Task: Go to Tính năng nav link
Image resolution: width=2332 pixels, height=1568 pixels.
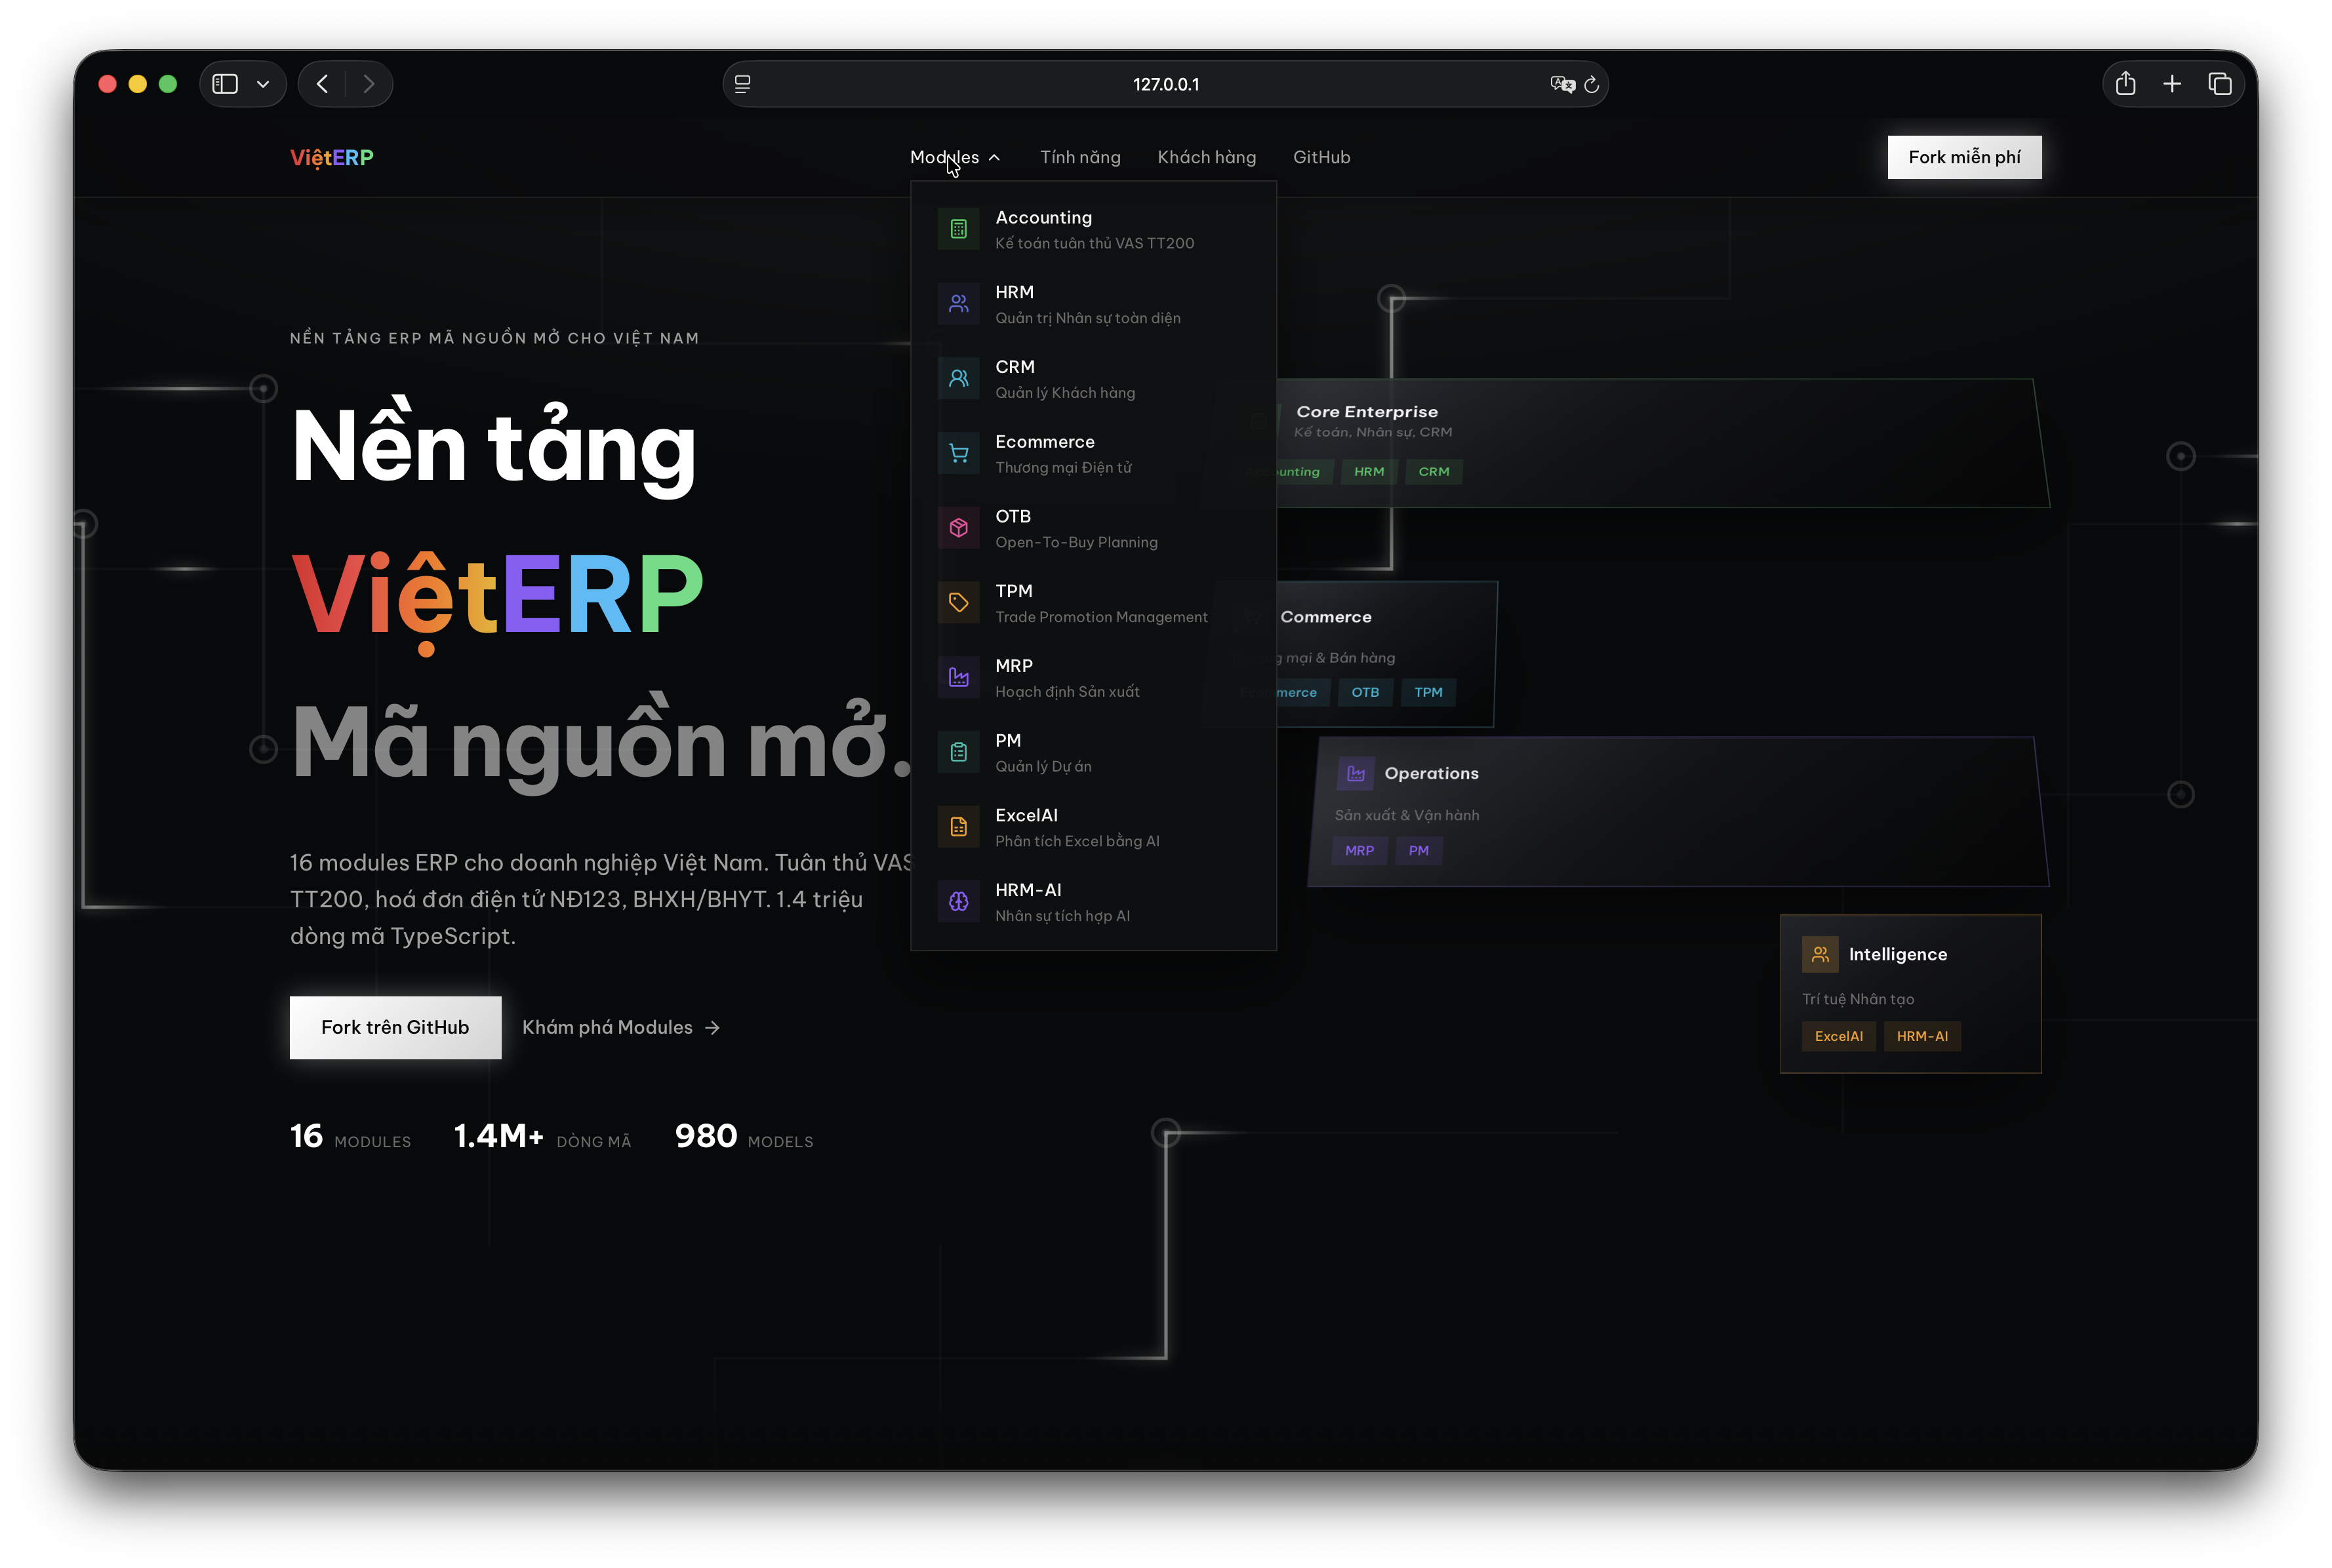Action: 1079,157
